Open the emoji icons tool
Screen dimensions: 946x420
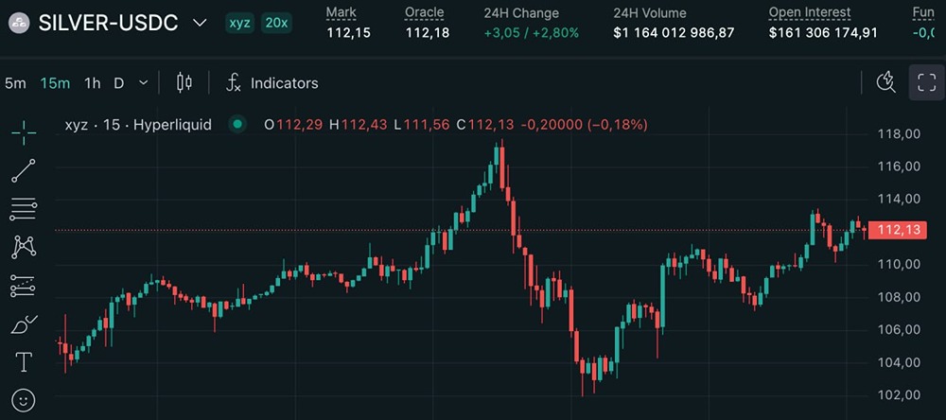[x=24, y=400]
